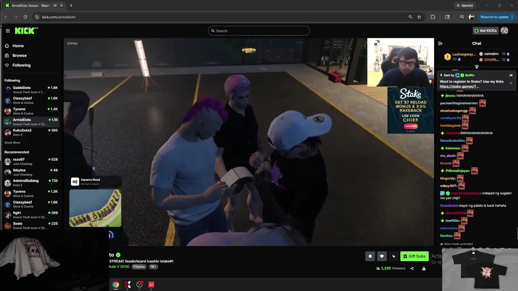
Task: Click the minimap on the stream
Action: [x=95, y=208]
